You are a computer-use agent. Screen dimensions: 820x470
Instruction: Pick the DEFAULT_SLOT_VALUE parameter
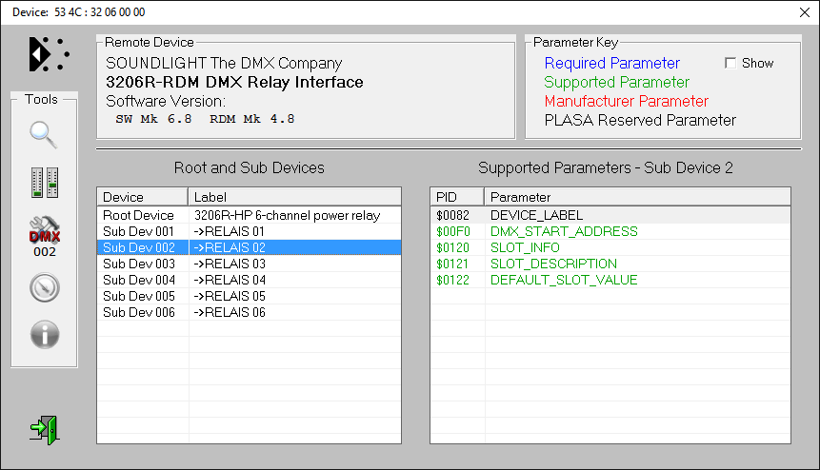563,280
